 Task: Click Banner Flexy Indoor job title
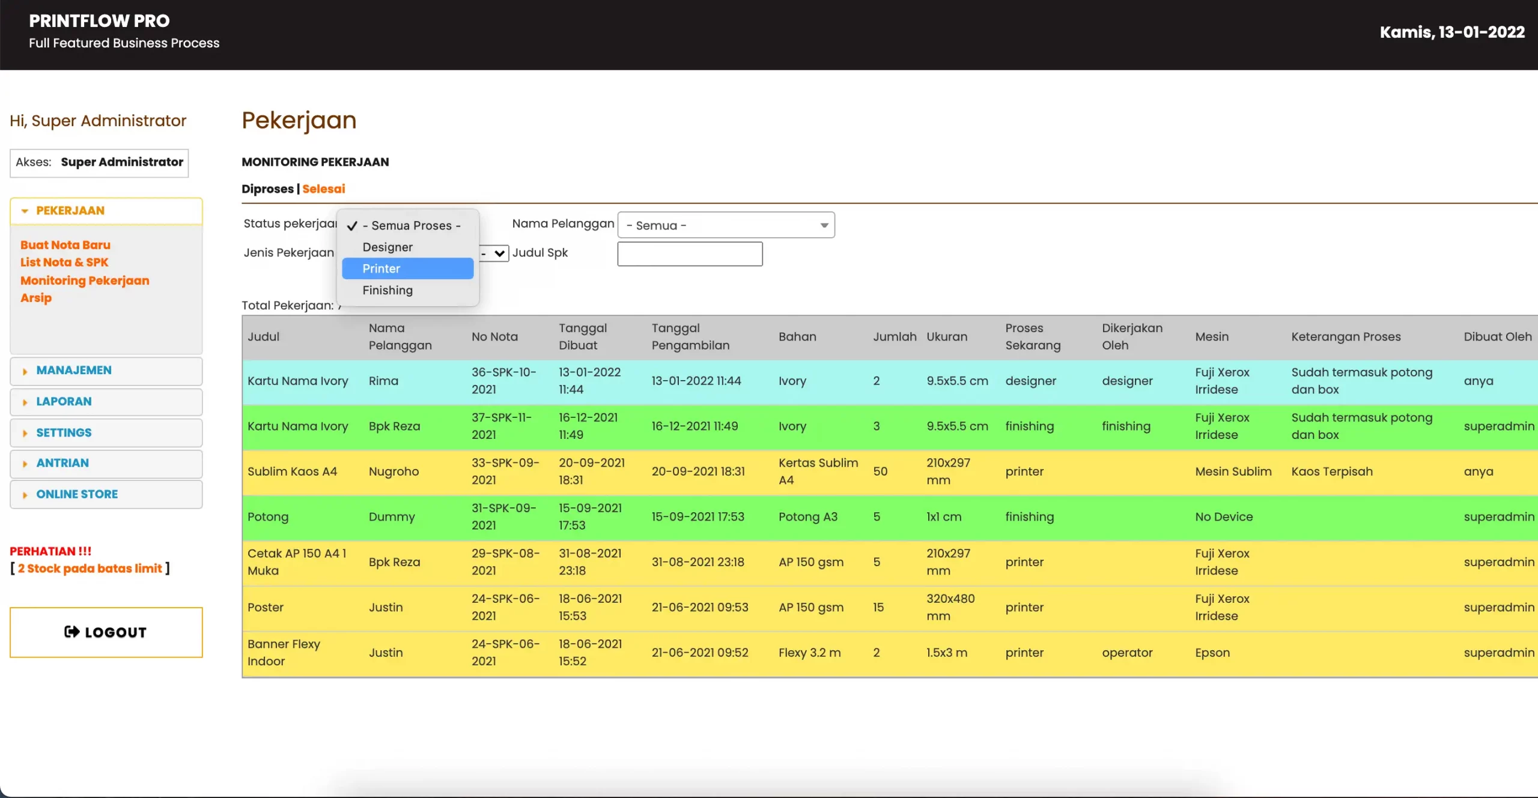pyautogui.click(x=284, y=653)
